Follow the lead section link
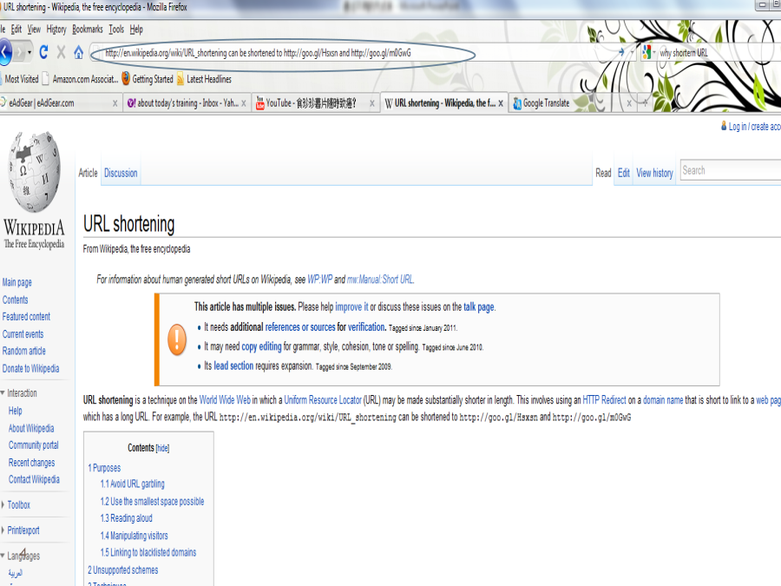The image size is (781, 586). (233, 365)
